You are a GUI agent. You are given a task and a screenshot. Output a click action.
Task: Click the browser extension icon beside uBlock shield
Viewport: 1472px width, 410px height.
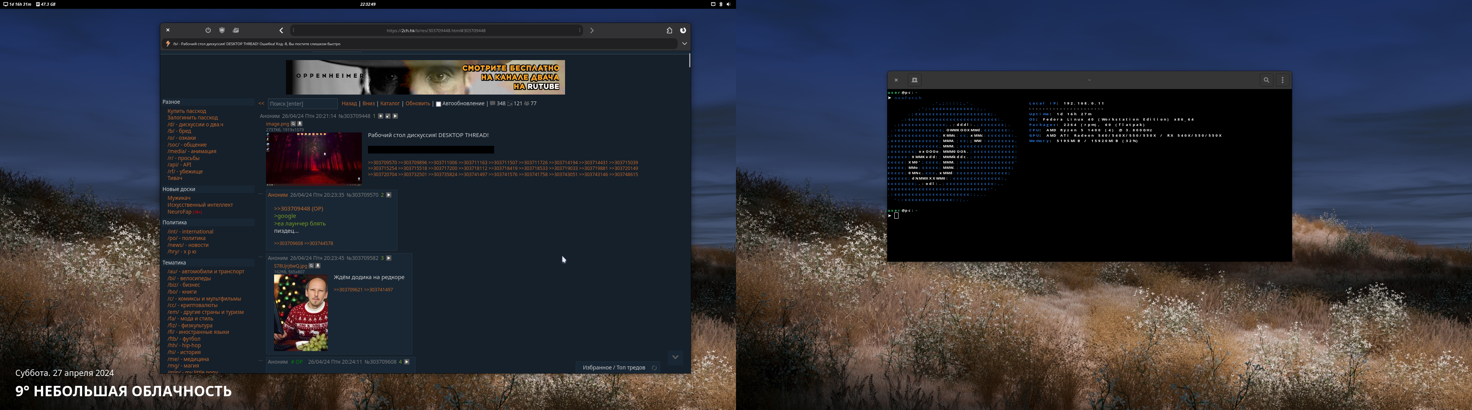[x=236, y=30]
